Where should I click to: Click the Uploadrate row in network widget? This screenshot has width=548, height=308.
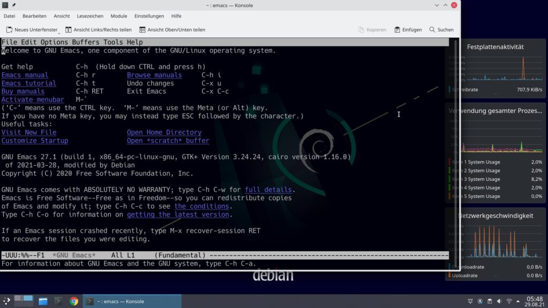tap(496, 275)
